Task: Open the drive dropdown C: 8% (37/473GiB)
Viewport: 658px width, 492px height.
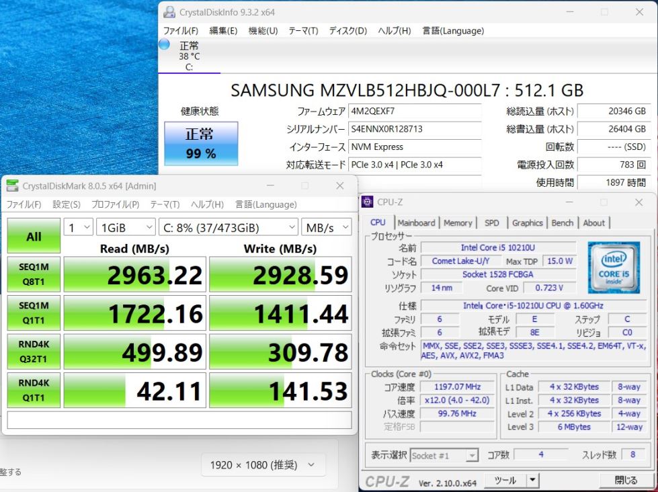Action: 229,227
